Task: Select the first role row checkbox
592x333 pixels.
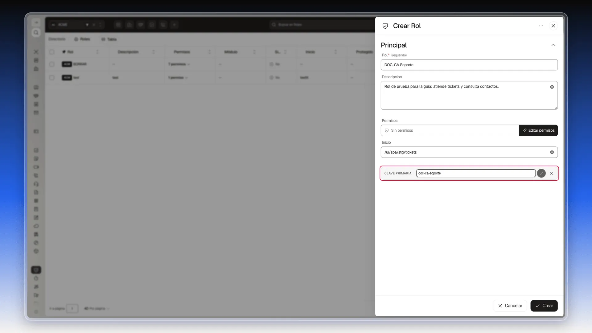Action: click(x=52, y=64)
